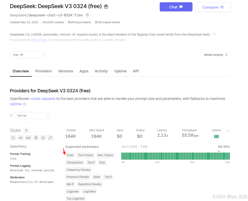Click the 2.13 s latency value

(163, 135)
